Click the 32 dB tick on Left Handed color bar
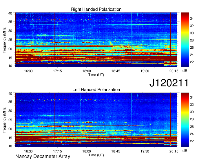 point(192,105)
